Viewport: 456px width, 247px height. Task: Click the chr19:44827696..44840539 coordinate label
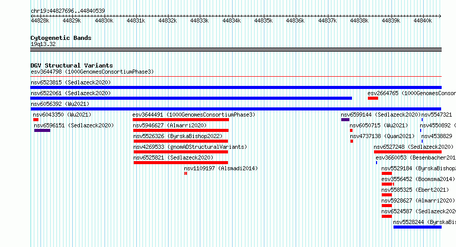(x=68, y=11)
